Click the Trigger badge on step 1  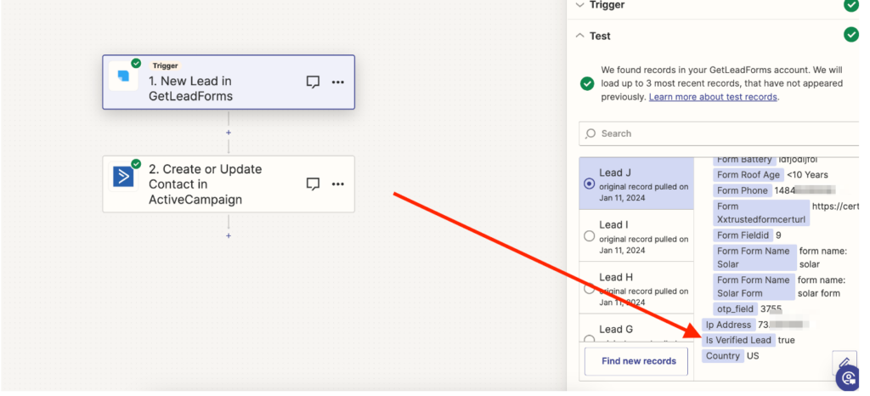165,65
